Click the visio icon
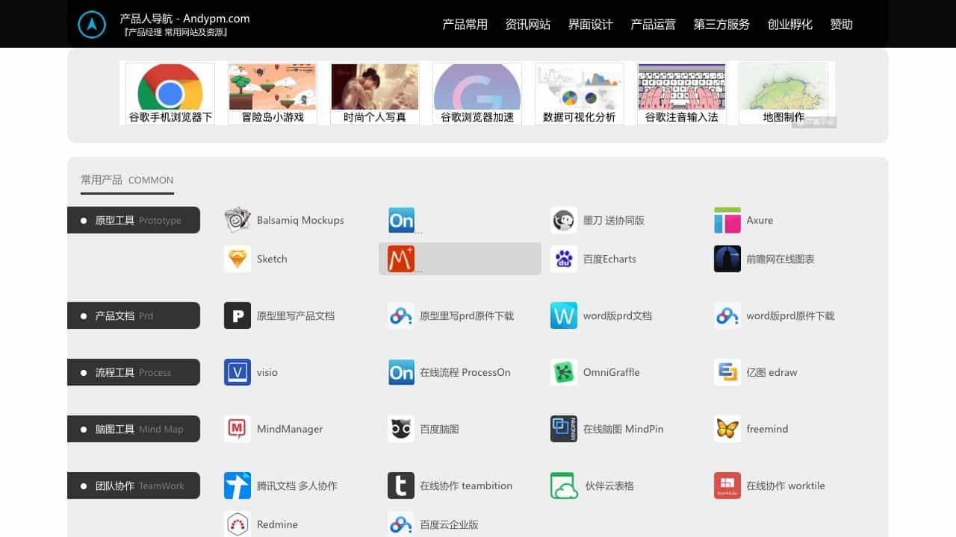 click(x=238, y=372)
